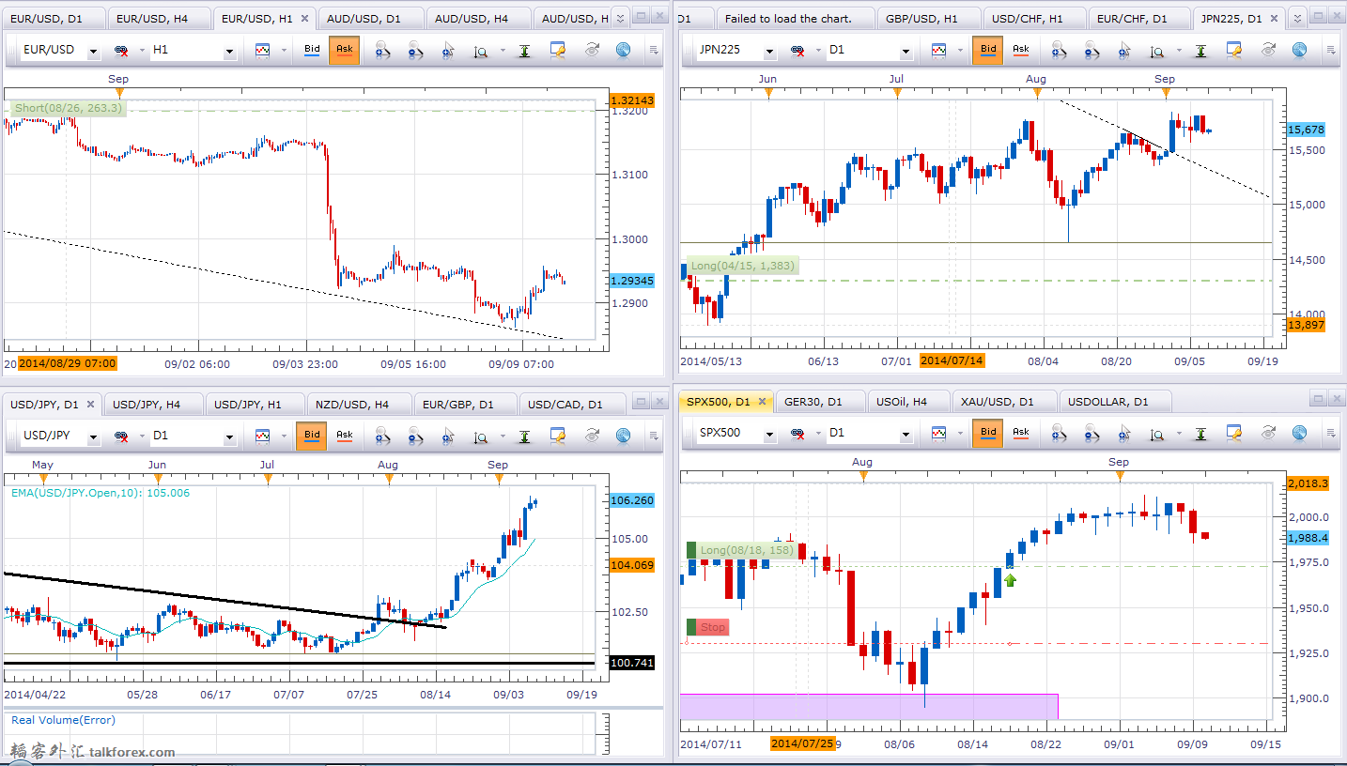Click EMA(USD/JPY.Open,10) indicator label
This screenshot has height=766, width=1347.
[x=100, y=493]
